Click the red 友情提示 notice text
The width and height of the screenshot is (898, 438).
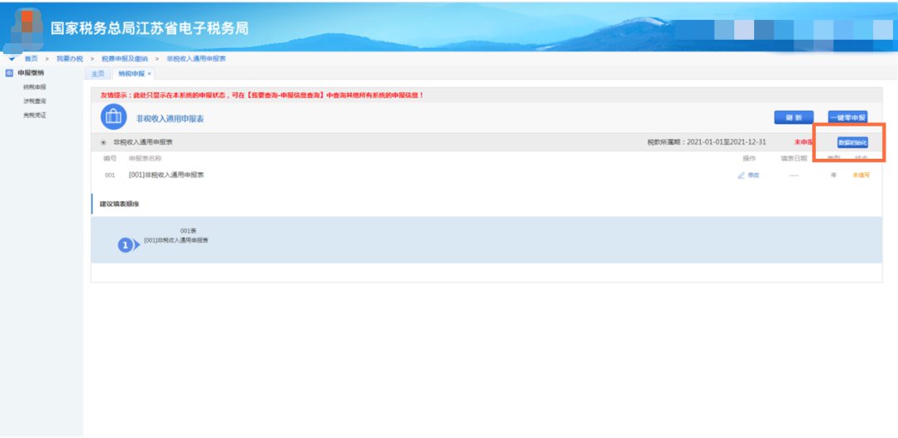point(262,95)
